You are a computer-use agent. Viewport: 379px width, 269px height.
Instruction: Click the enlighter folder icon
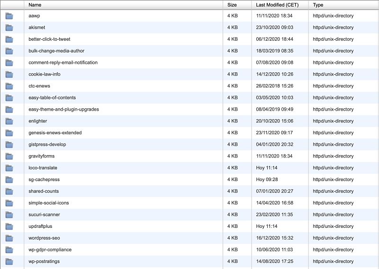[9, 121]
